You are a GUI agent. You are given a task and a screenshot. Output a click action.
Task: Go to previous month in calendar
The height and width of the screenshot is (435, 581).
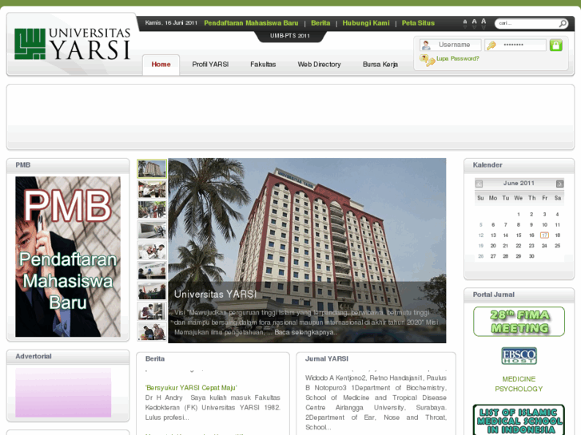tap(479, 184)
